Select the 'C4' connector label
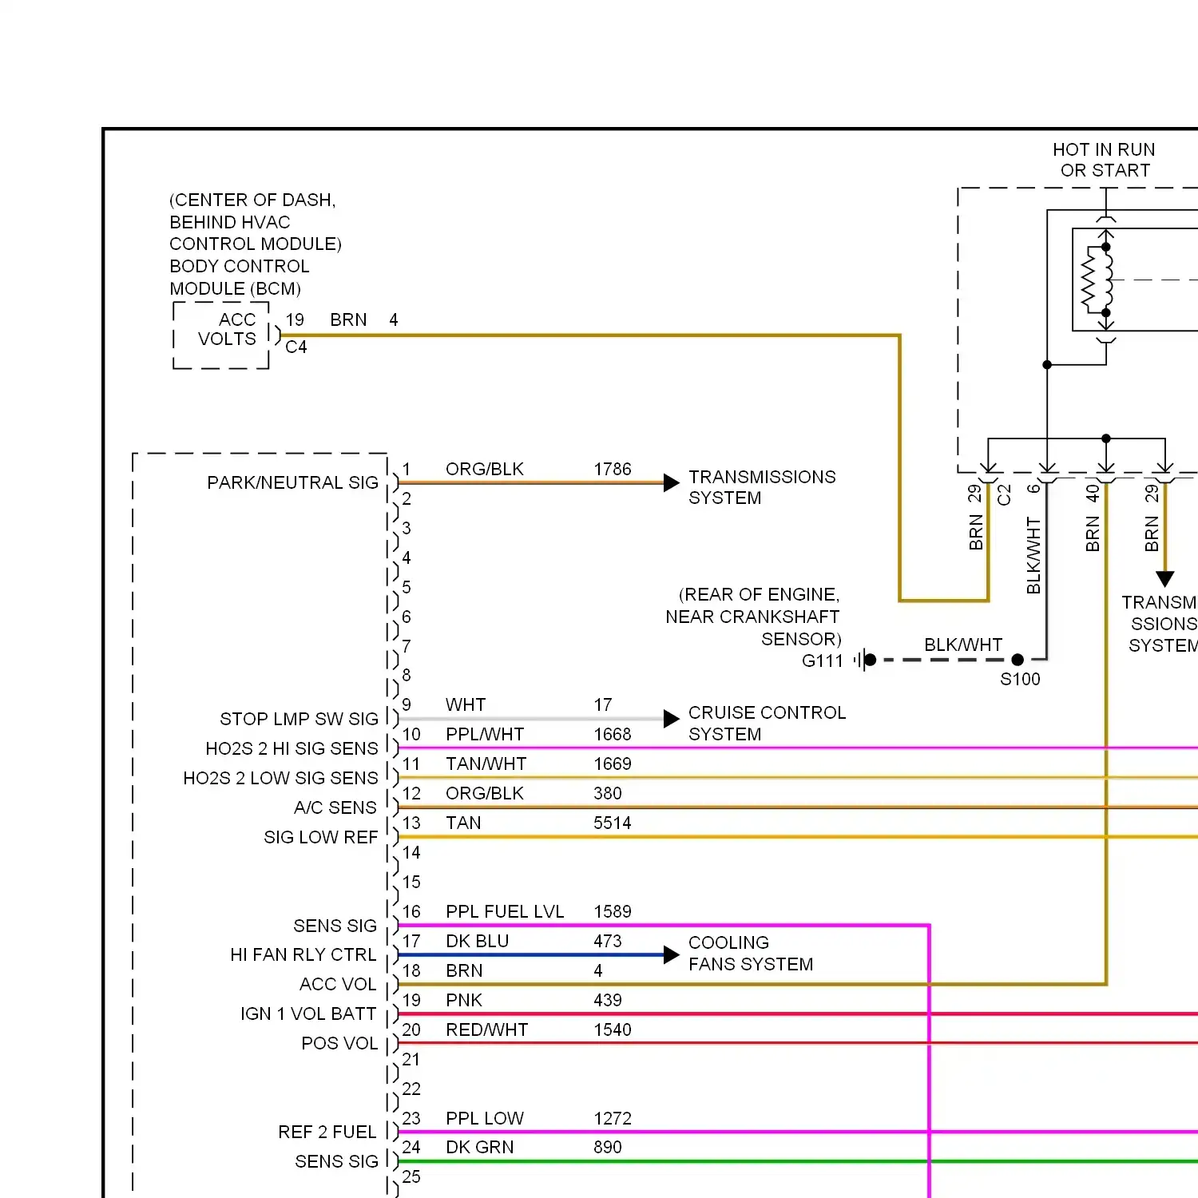 [296, 347]
